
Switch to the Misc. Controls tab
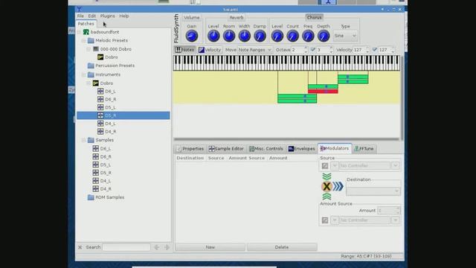click(x=266, y=149)
